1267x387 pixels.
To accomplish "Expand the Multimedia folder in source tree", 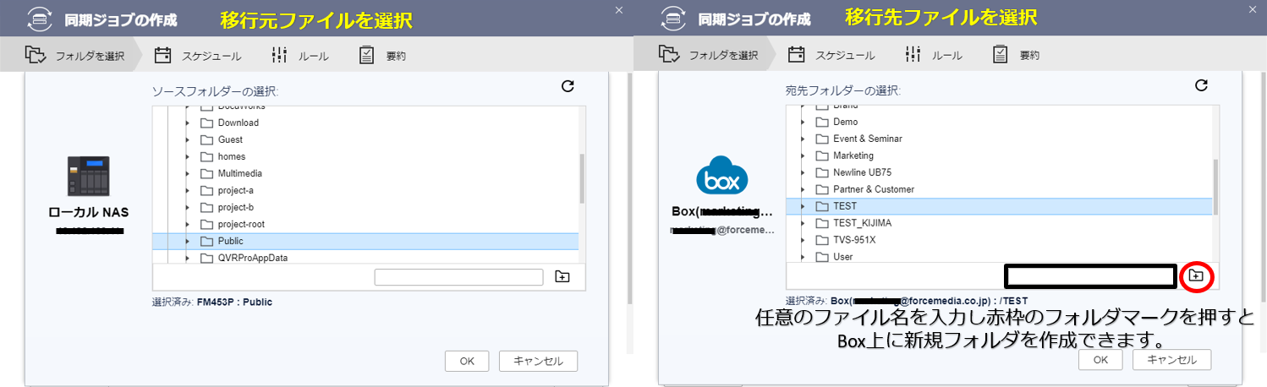I will point(187,173).
